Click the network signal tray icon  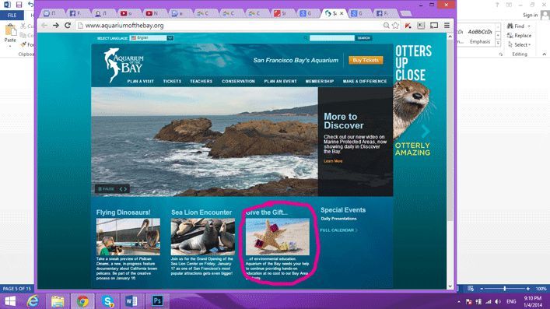pos(489,302)
